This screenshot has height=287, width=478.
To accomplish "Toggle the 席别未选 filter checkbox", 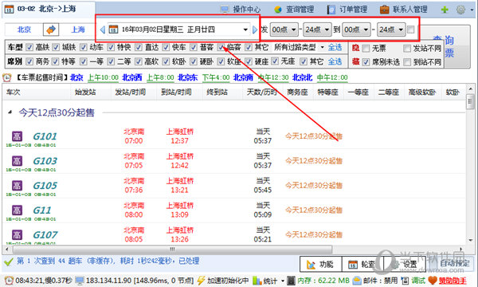I will point(366,62).
